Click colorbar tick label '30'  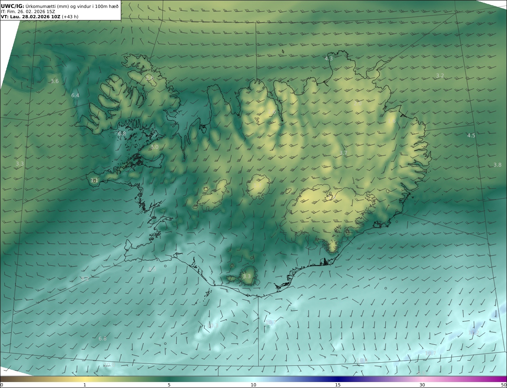(x=422, y=385)
